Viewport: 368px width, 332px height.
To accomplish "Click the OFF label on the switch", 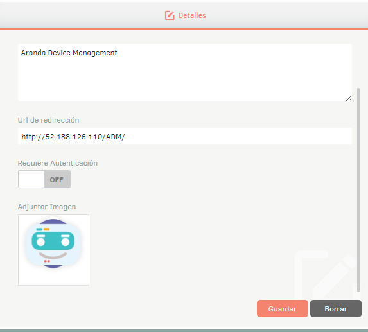I will (57, 180).
